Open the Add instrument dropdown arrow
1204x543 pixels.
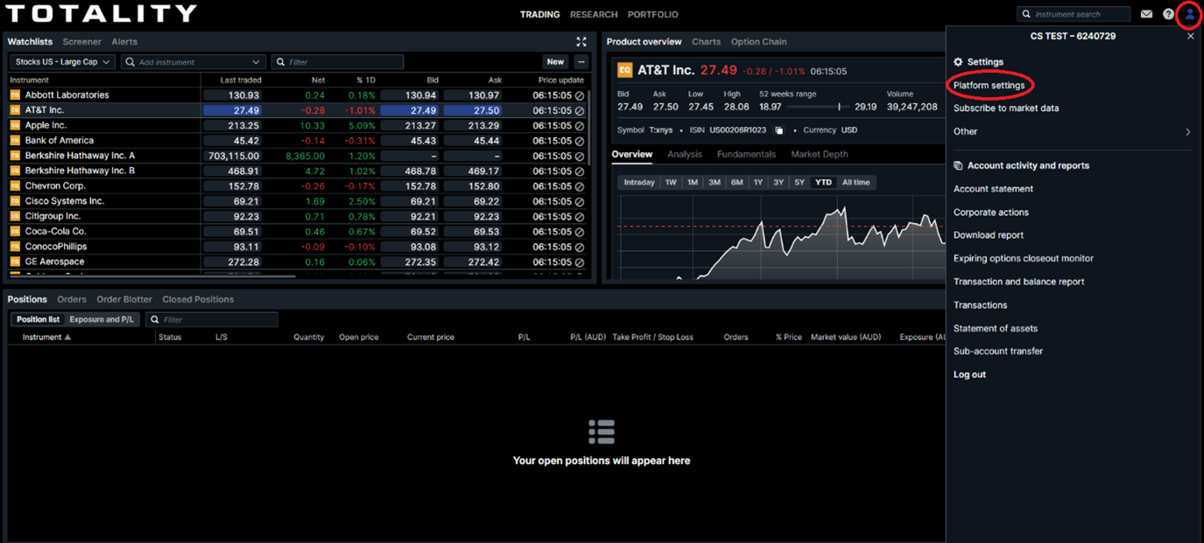click(x=256, y=62)
